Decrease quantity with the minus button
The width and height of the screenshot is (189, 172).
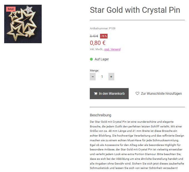tap(93, 76)
